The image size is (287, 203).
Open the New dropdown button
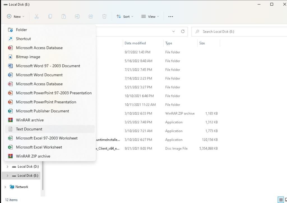click(x=16, y=17)
